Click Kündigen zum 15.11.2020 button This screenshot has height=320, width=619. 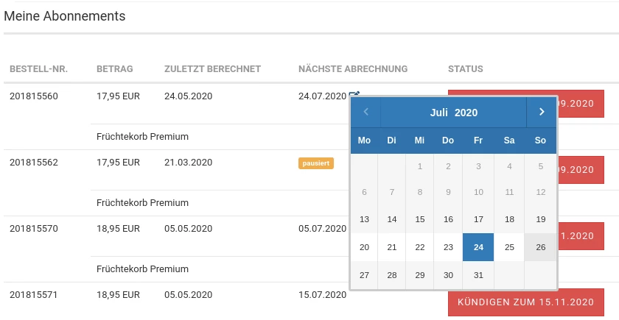tap(526, 302)
